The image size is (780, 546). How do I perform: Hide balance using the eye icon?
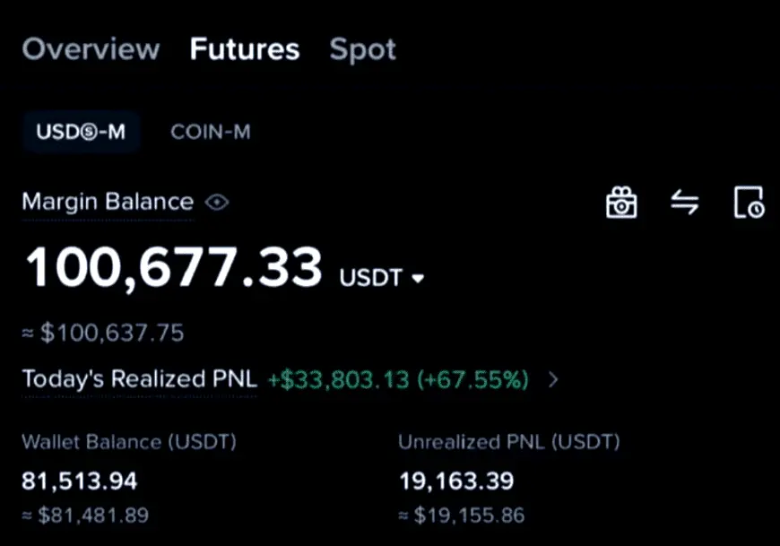217,203
